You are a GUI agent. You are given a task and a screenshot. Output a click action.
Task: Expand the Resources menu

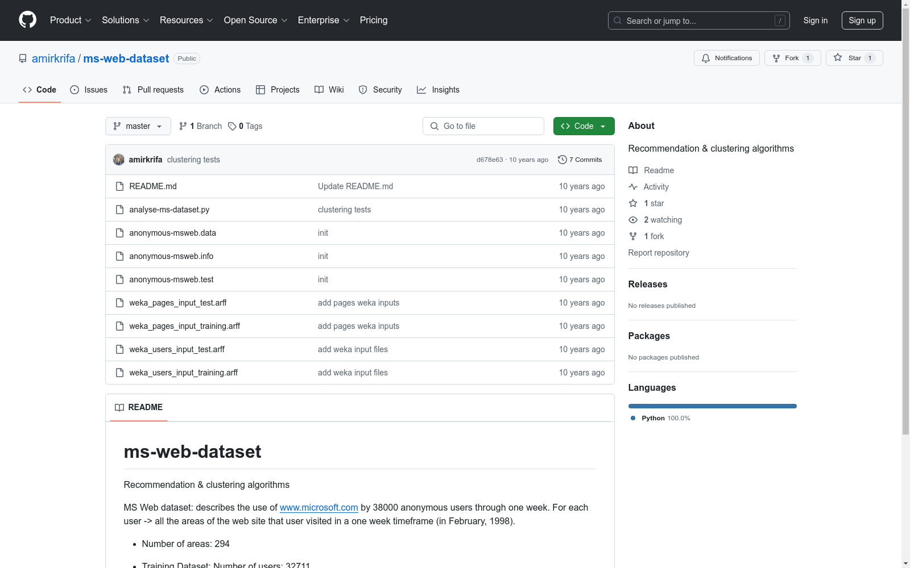pyautogui.click(x=187, y=20)
